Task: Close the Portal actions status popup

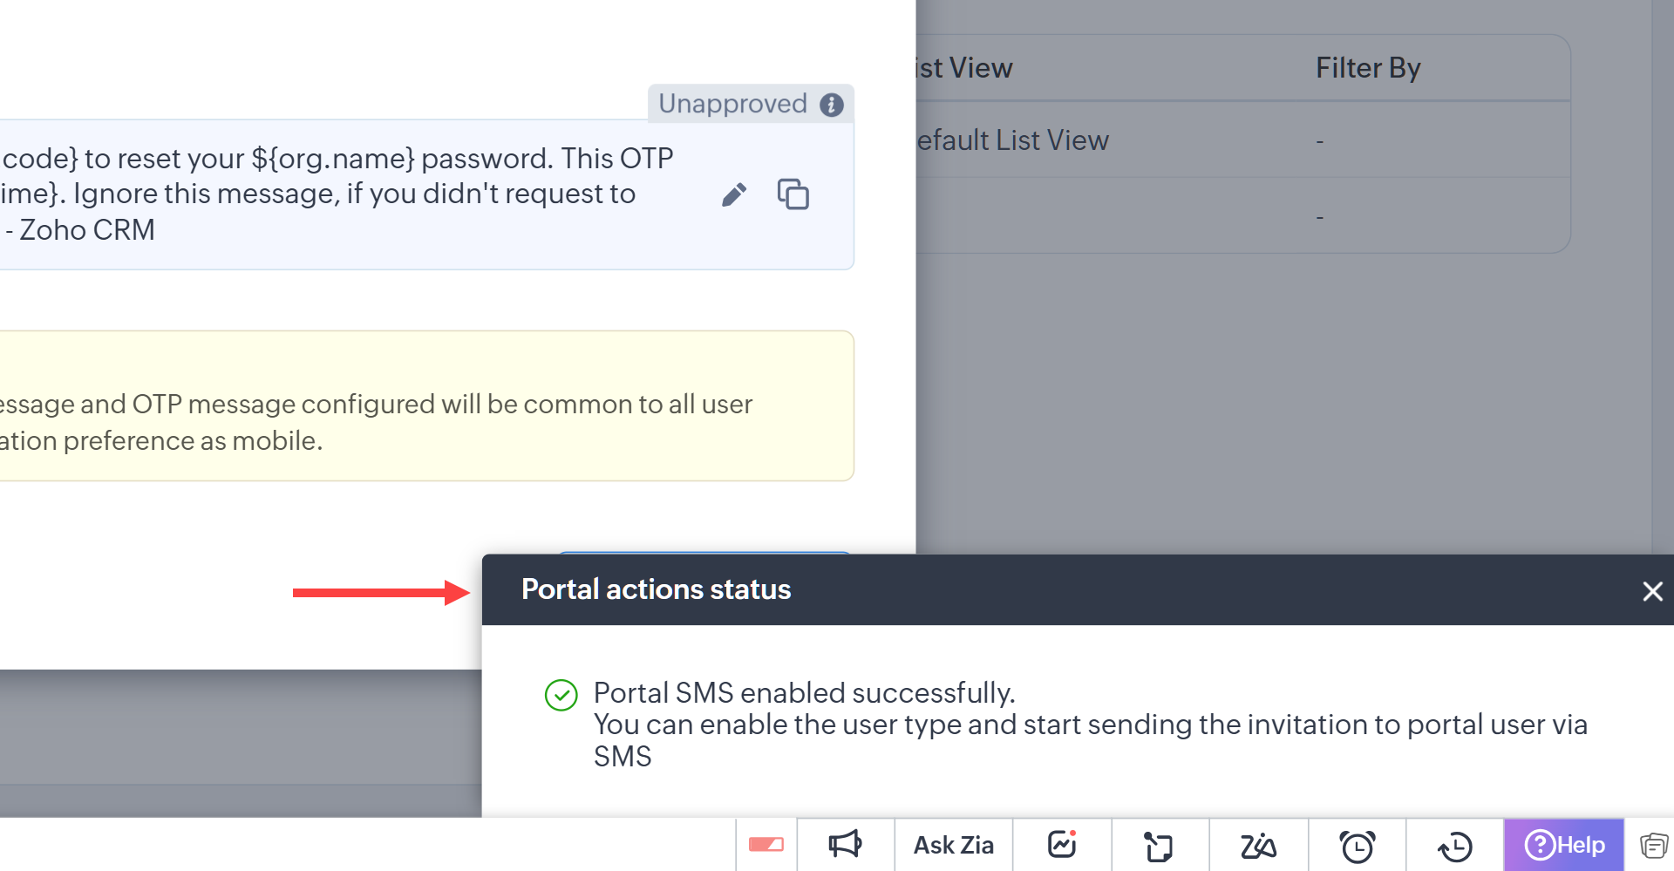Action: pyautogui.click(x=1652, y=591)
